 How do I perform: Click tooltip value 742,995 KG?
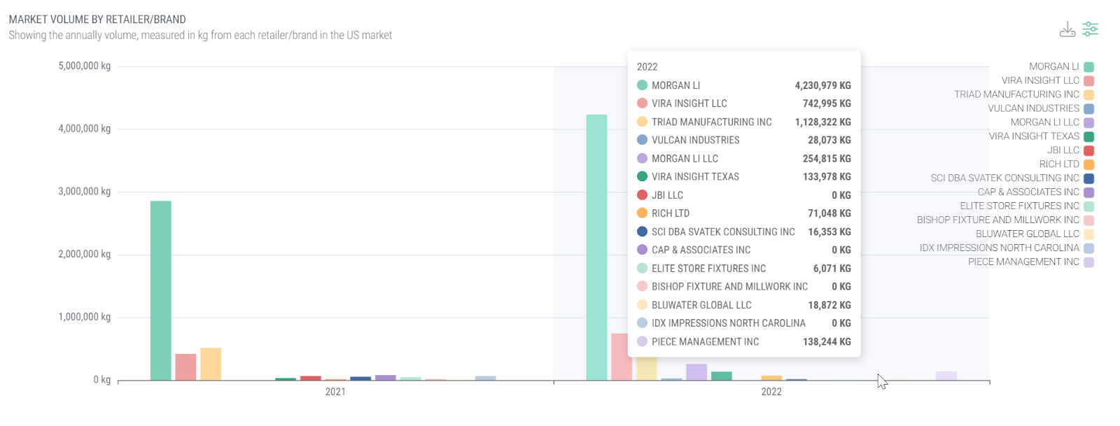(827, 104)
